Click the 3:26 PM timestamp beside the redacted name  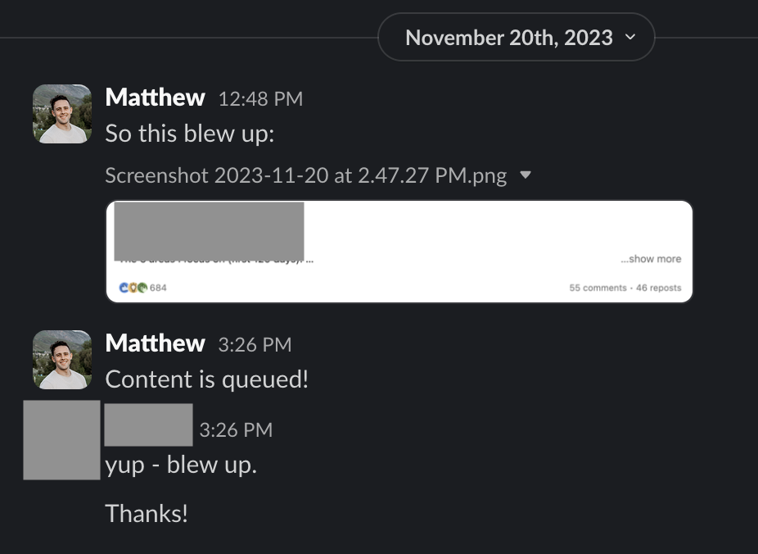pyautogui.click(x=236, y=430)
